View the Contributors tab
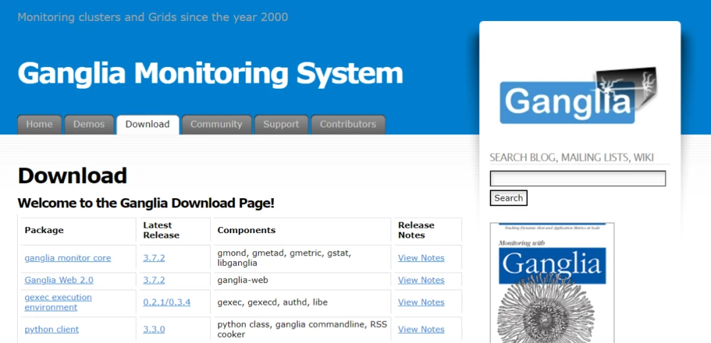 [348, 124]
